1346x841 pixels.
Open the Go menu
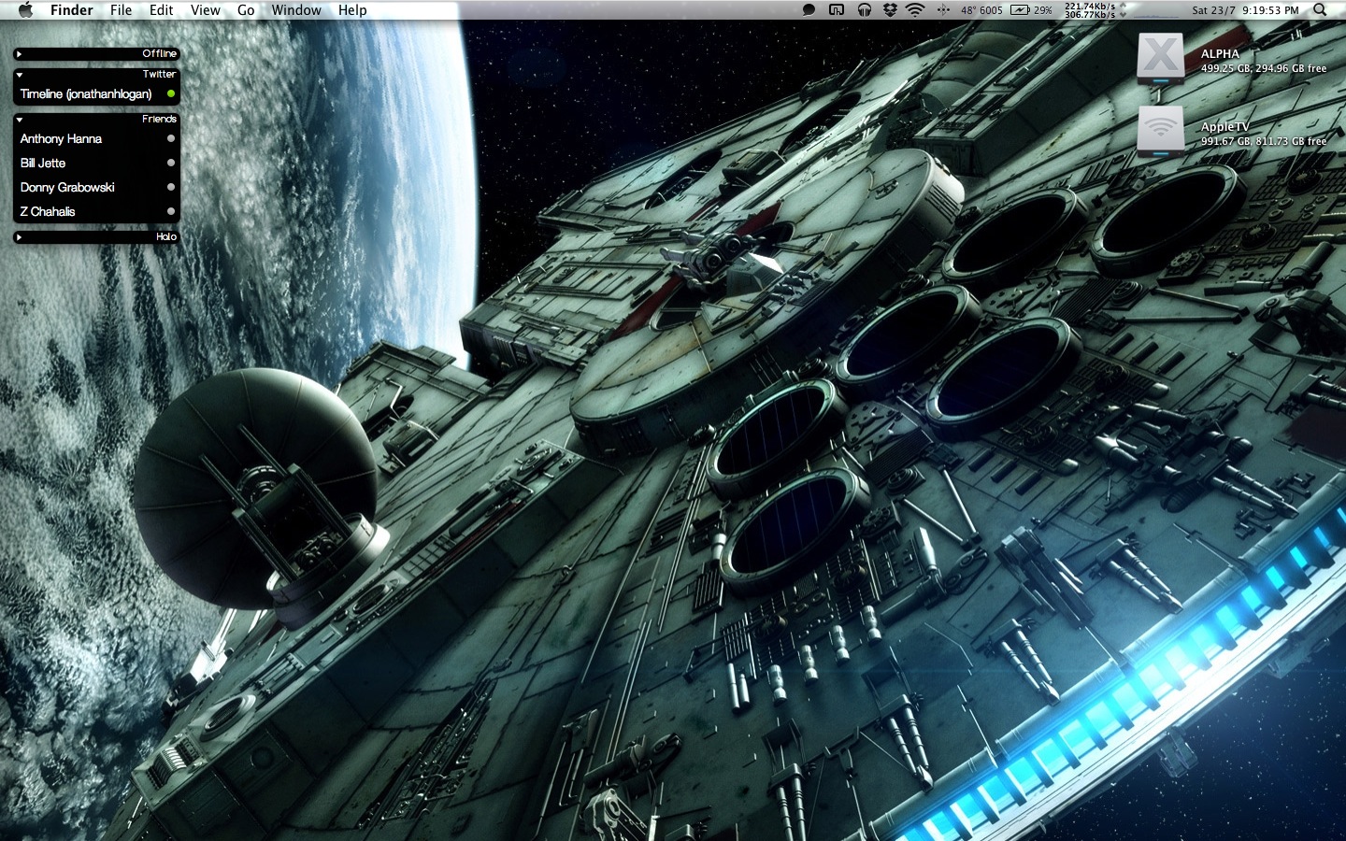(x=246, y=9)
